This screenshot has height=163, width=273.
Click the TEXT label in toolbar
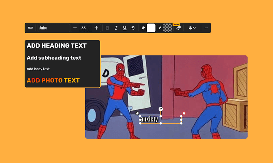tap(30, 28)
